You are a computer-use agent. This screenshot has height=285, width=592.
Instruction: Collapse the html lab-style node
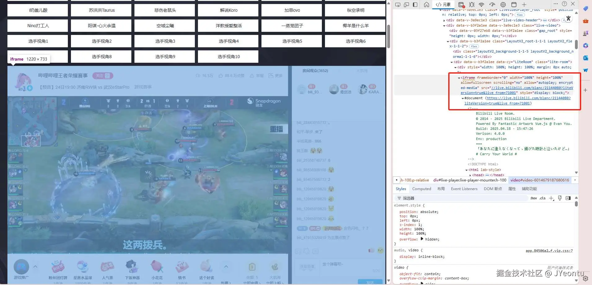(x=467, y=170)
